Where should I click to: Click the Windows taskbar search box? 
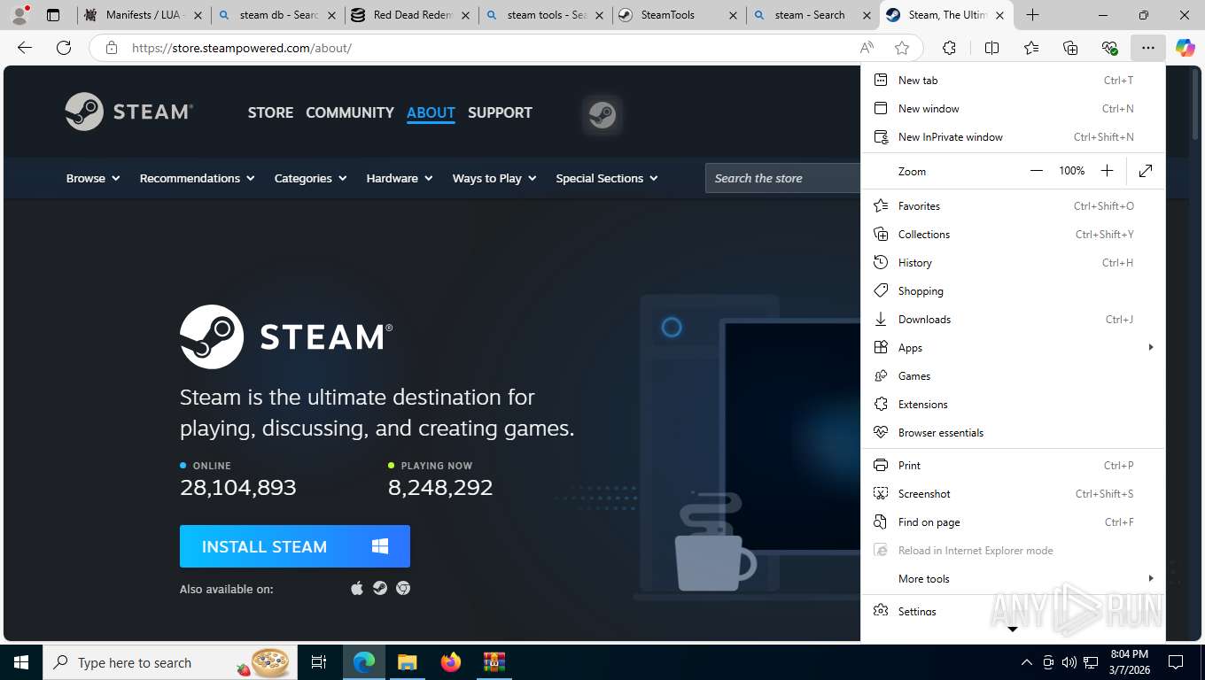(x=170, y=662)
